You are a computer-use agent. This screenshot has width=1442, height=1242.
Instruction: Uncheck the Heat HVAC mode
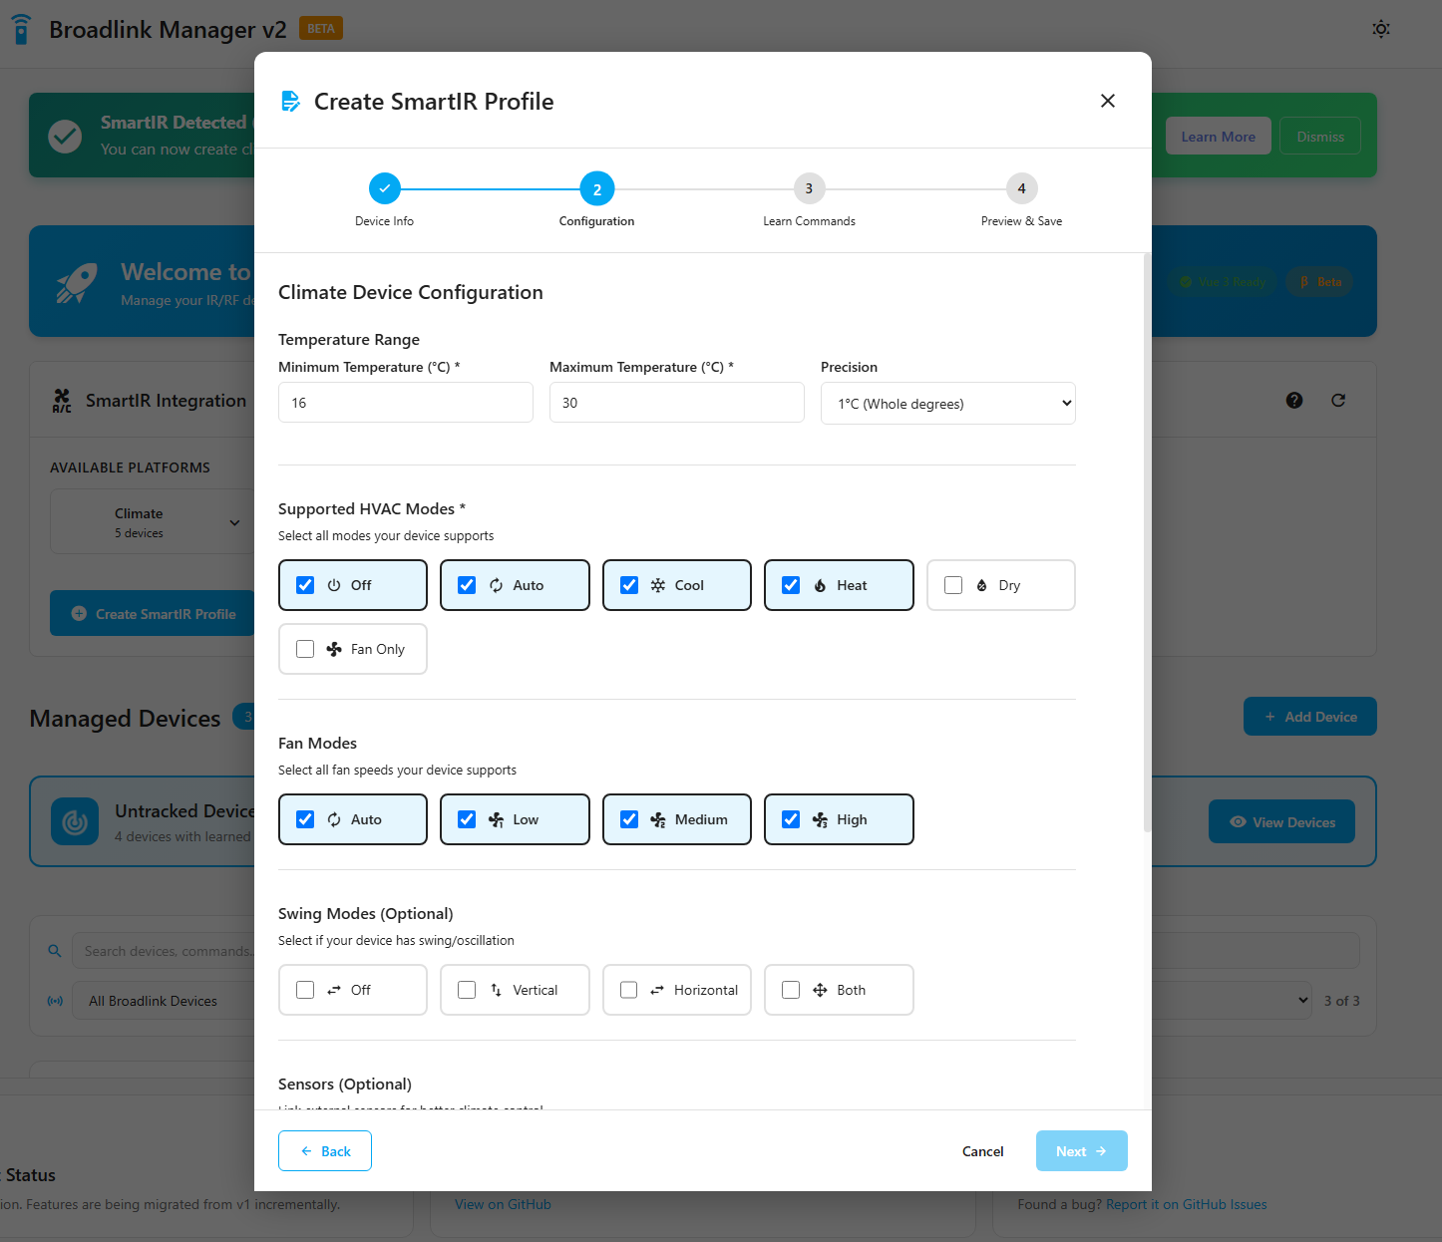(x=791, y=585)
